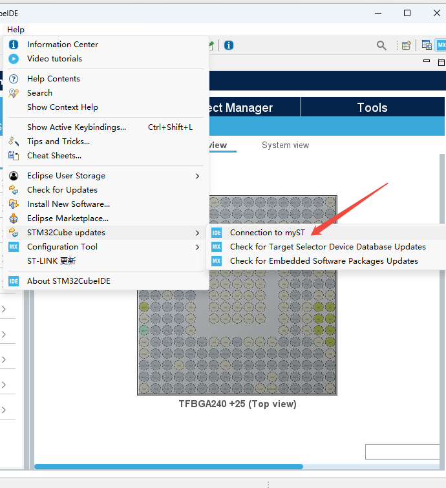Image resolution: width=446 pixels, height=488 pixels.
Task: Click the Video tutorials play icon
Action: [x=14, y=59]
